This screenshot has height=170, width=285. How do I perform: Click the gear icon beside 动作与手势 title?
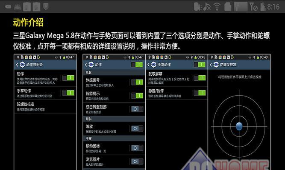click(22, 65)
